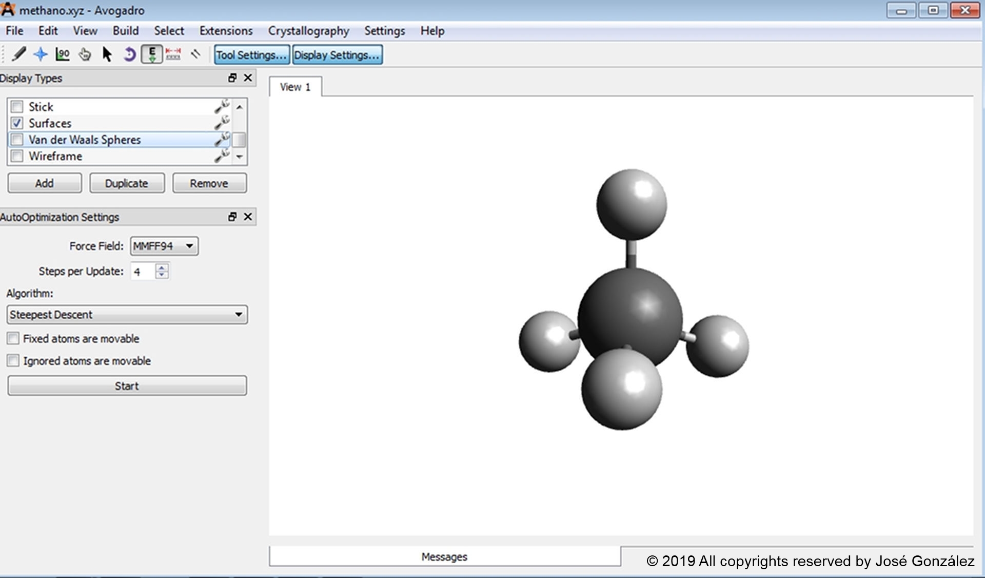Image resolution: width=985 pixels, height=578 pixels.
Task: Open the Algorithm Steepest Descent dropdown
Action: [127, 315]
